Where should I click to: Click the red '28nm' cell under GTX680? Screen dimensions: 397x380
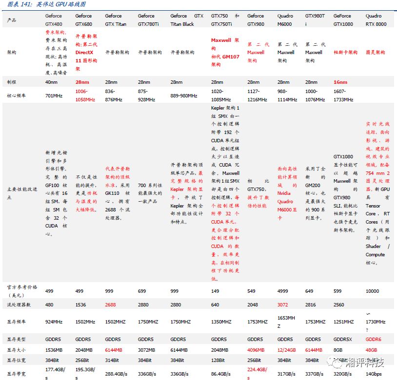coord(82,82)
